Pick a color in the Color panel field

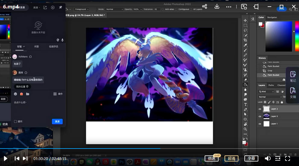pos(278,36)
